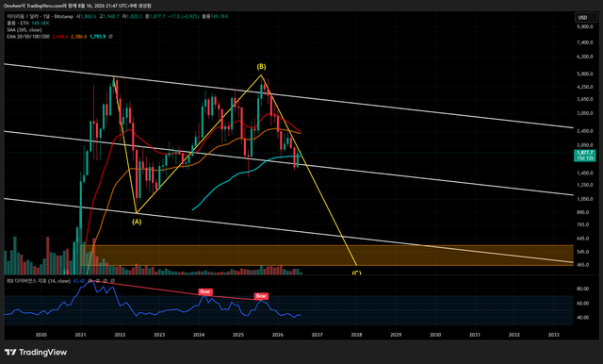Screen dimensions: 603x364
Task: Select the orange demand zone rectangle
Action: [x=327, y=256]
